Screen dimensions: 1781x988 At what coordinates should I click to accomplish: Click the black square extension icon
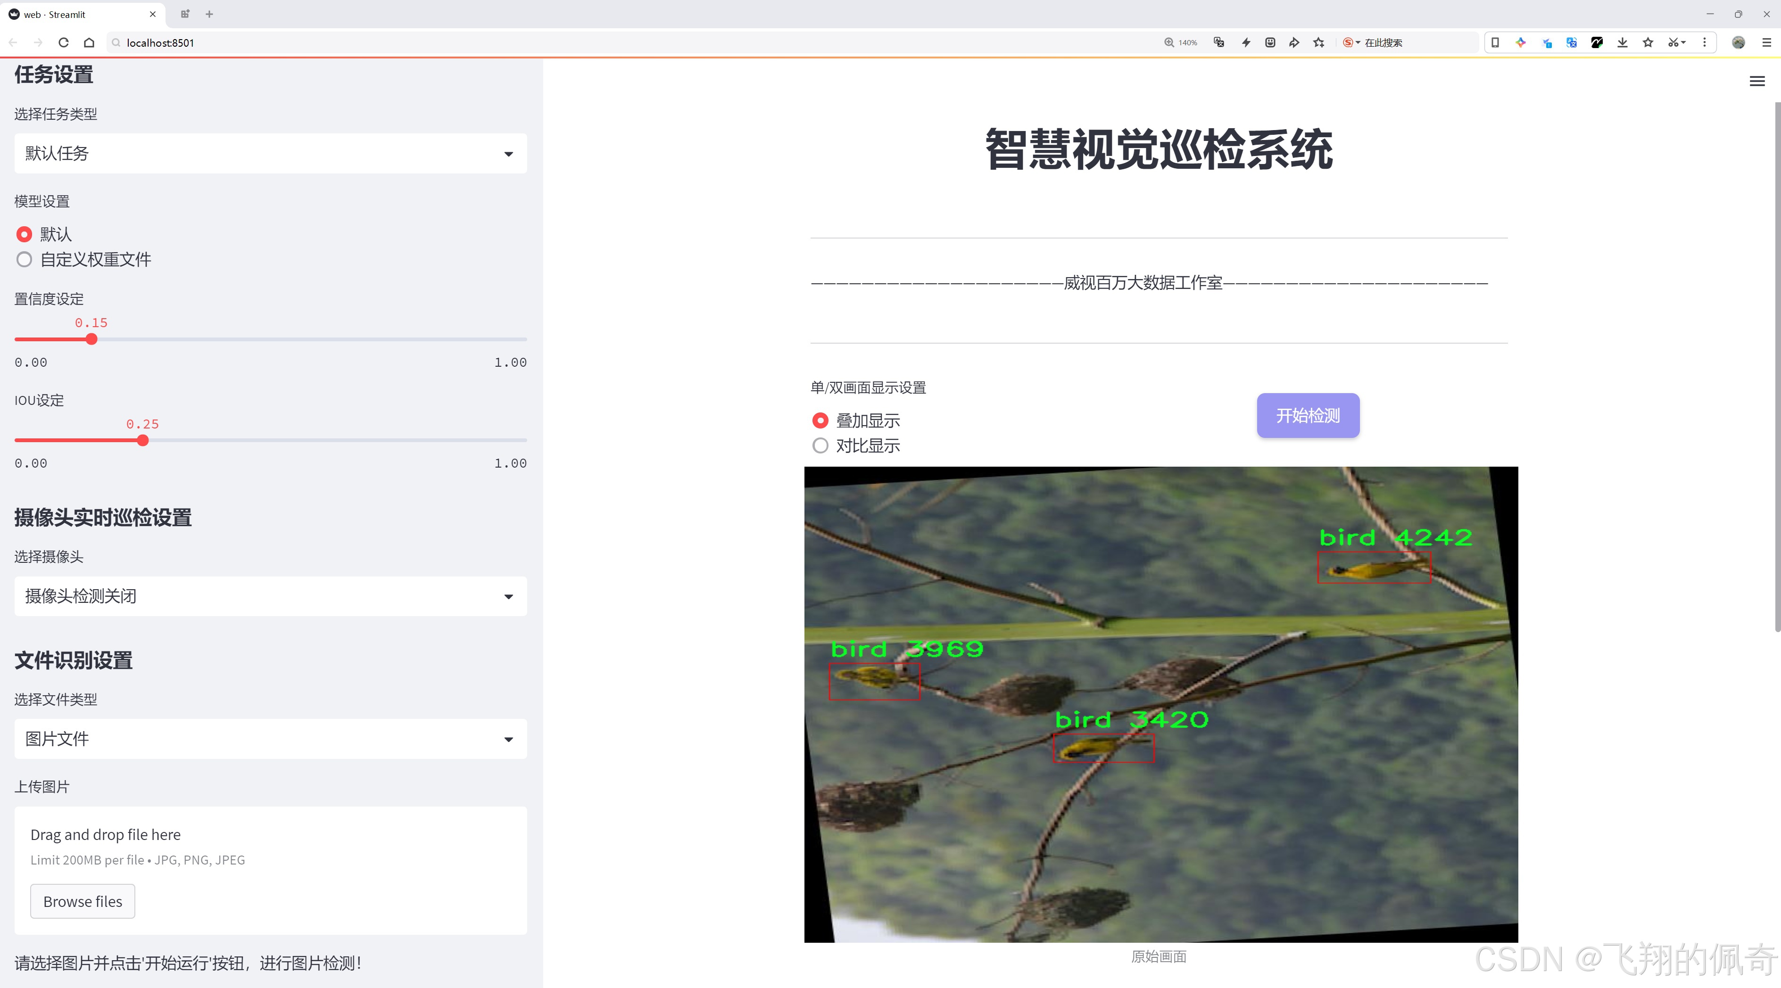point(1597,42)
